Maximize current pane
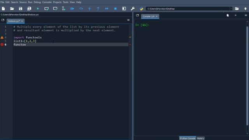Viewport: 249px width, 140px height. pyautogui.click(x=124, y=9)
